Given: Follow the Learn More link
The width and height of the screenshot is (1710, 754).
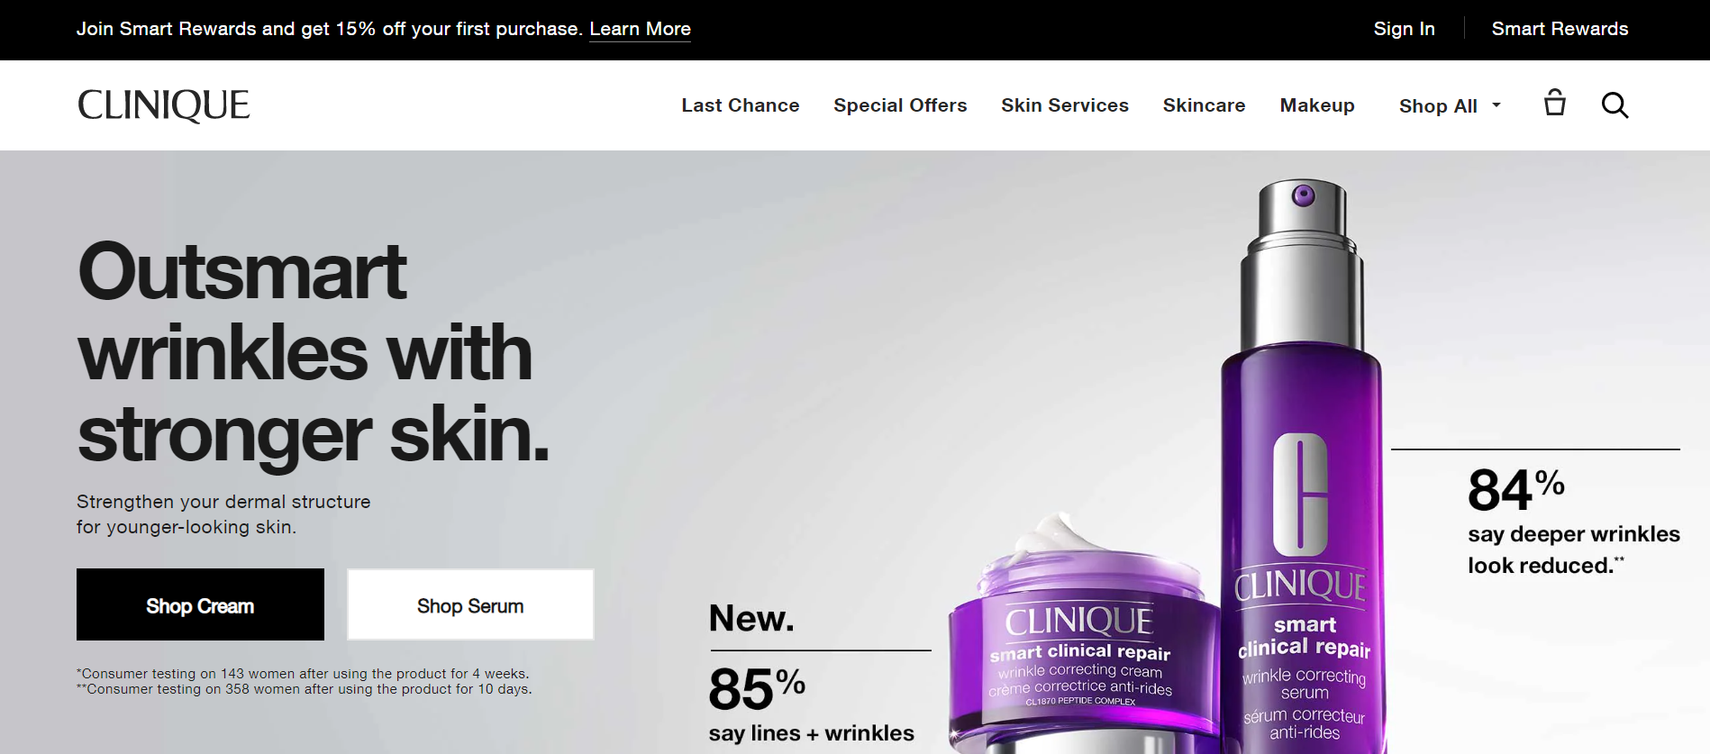Looking at the screenshot, I should (x=640, y=29).
